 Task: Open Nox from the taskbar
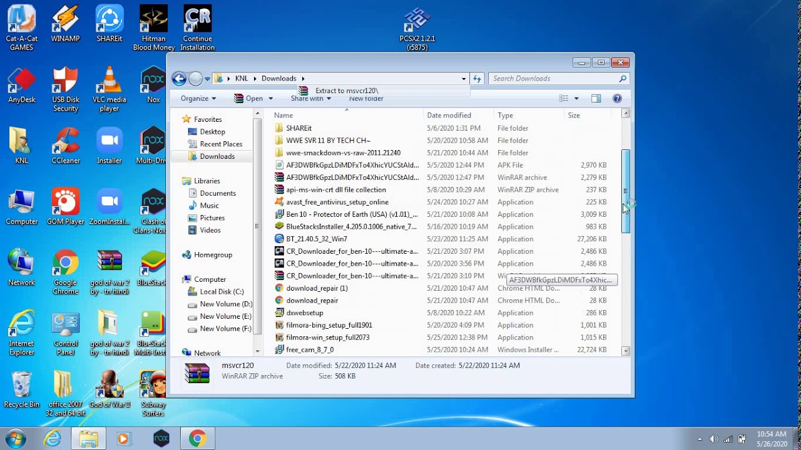pyautogui.click(x=161, y=439)
